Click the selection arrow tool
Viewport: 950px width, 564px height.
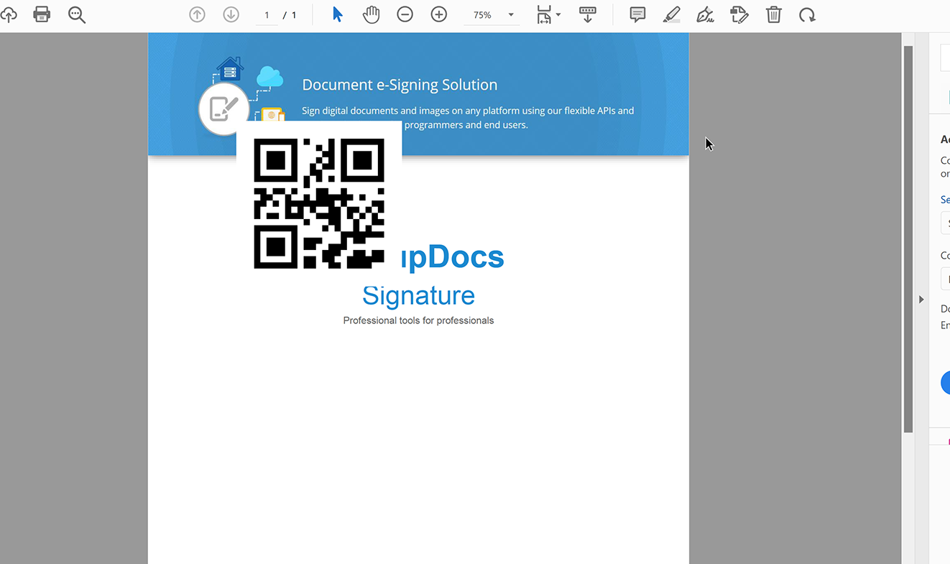pos(337,14)
